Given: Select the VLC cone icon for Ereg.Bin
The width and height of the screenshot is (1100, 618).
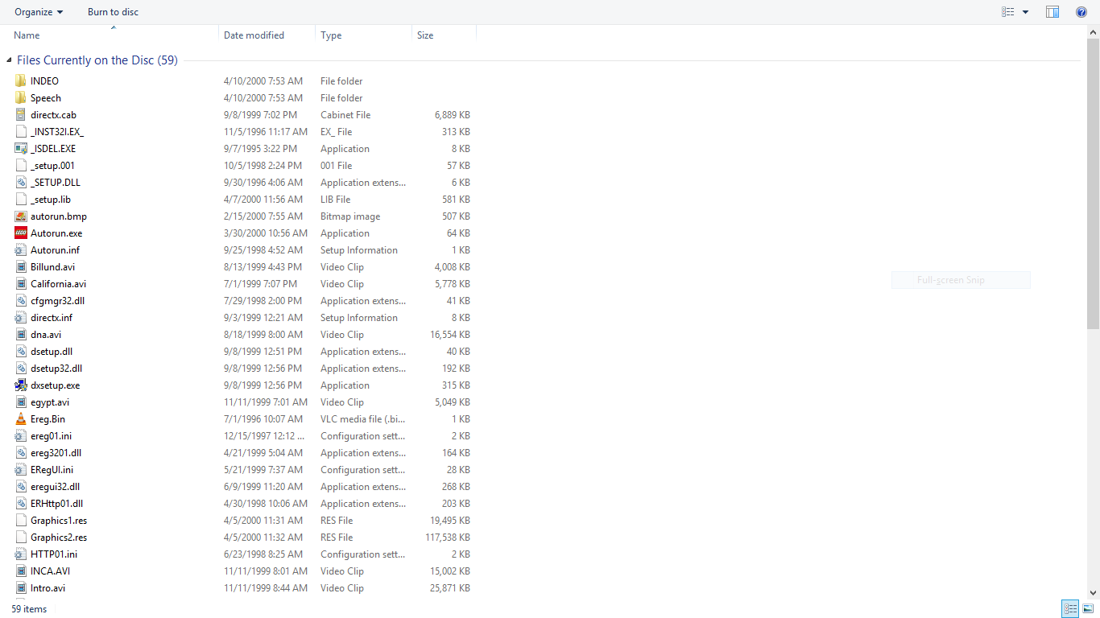Looking at the screenshot, I should pyautogui.click(x=21, y=418).
